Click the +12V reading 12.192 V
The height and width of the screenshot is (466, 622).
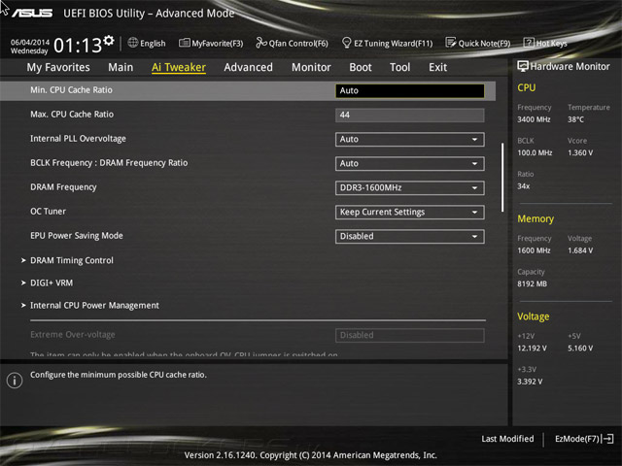(532, 349)
